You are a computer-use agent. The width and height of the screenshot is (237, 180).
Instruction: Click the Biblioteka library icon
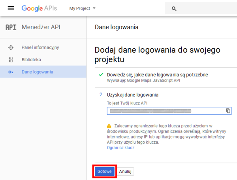pyautogui.click(x=11, y=60)
